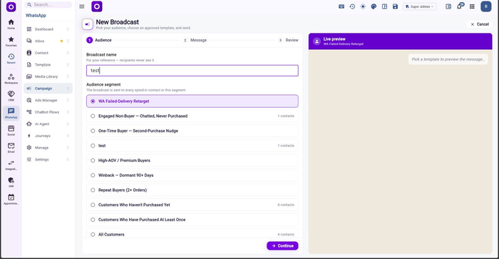Viewport: 499px width, 259px height.
Task: Open Social in the left rail
Action: click(x=11, y=131)
